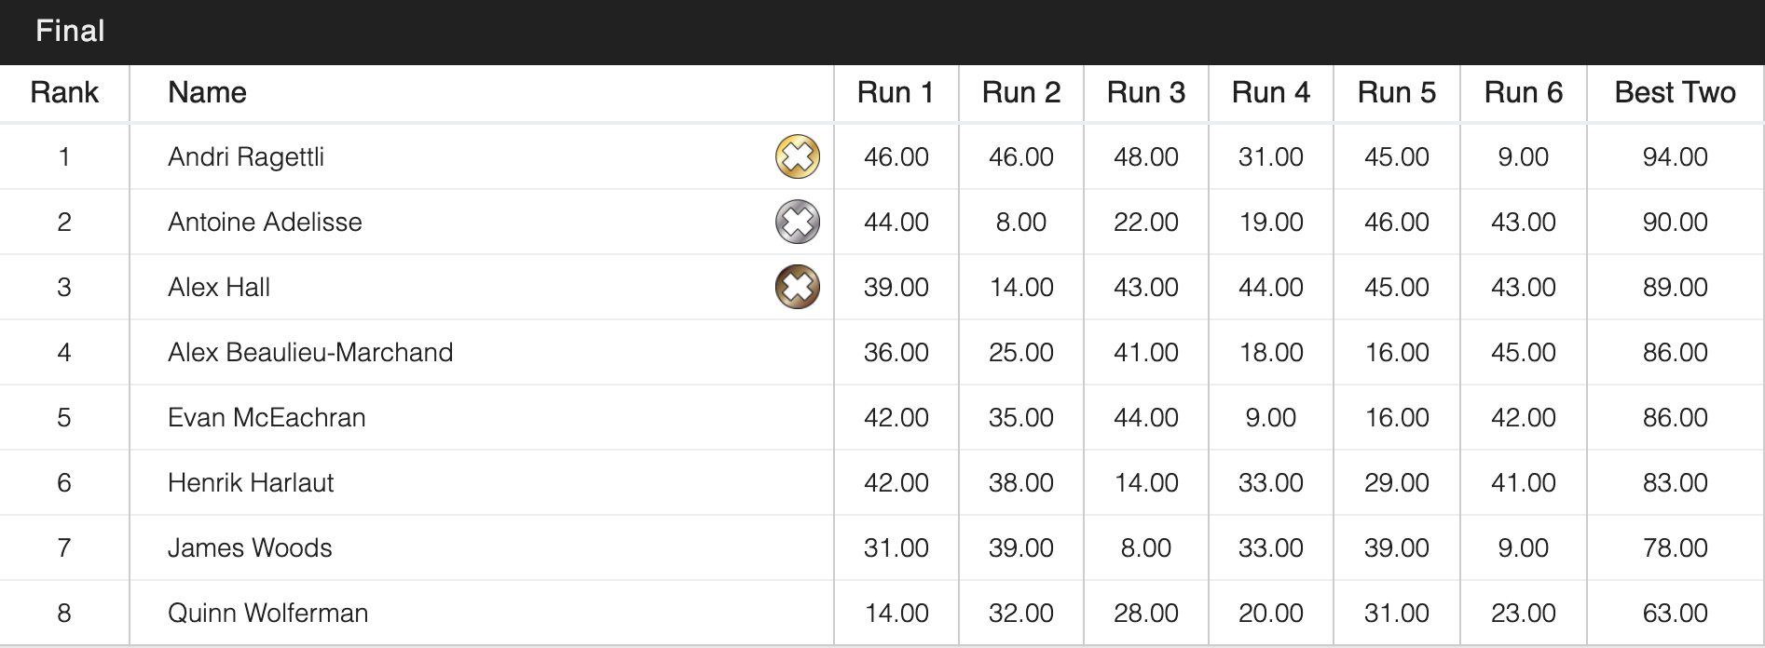Click Andri Ragettli's Best Two score 94.00
Viewport: 1765px width, 648px height.
[1675, 156]
